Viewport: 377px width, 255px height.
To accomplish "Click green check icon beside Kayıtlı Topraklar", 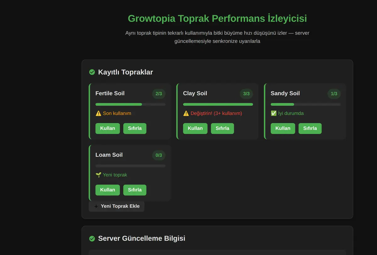I will (92, 72).
